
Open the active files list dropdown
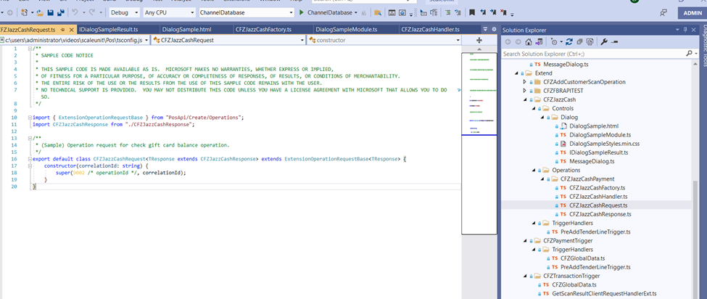coord(486,29)
